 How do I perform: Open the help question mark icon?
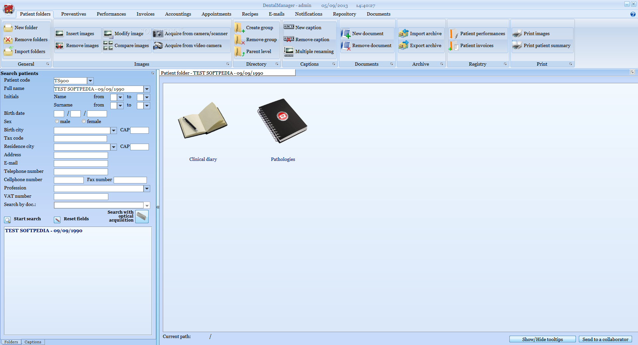point(633,14)
